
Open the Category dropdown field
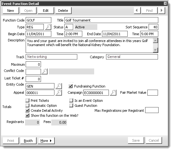pos(132,57)
